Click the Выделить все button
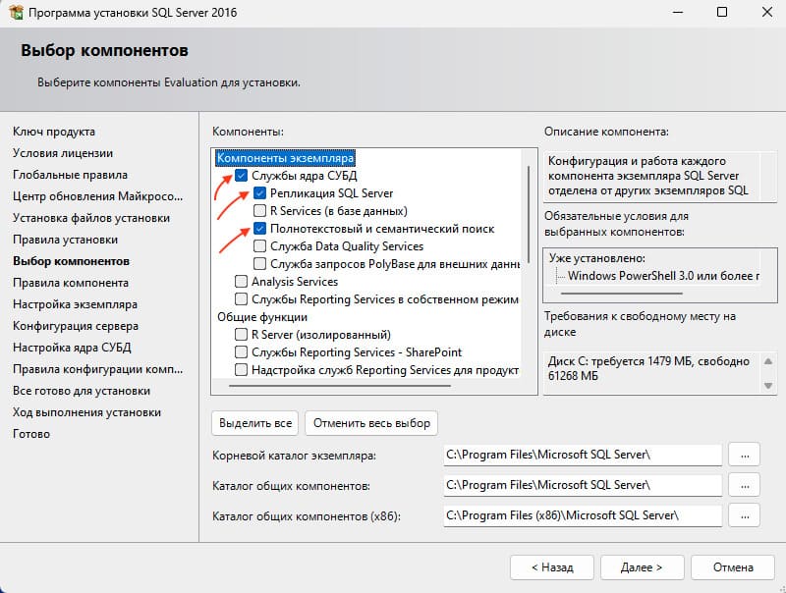The image size is (786, 593). [x=255, y=423]
